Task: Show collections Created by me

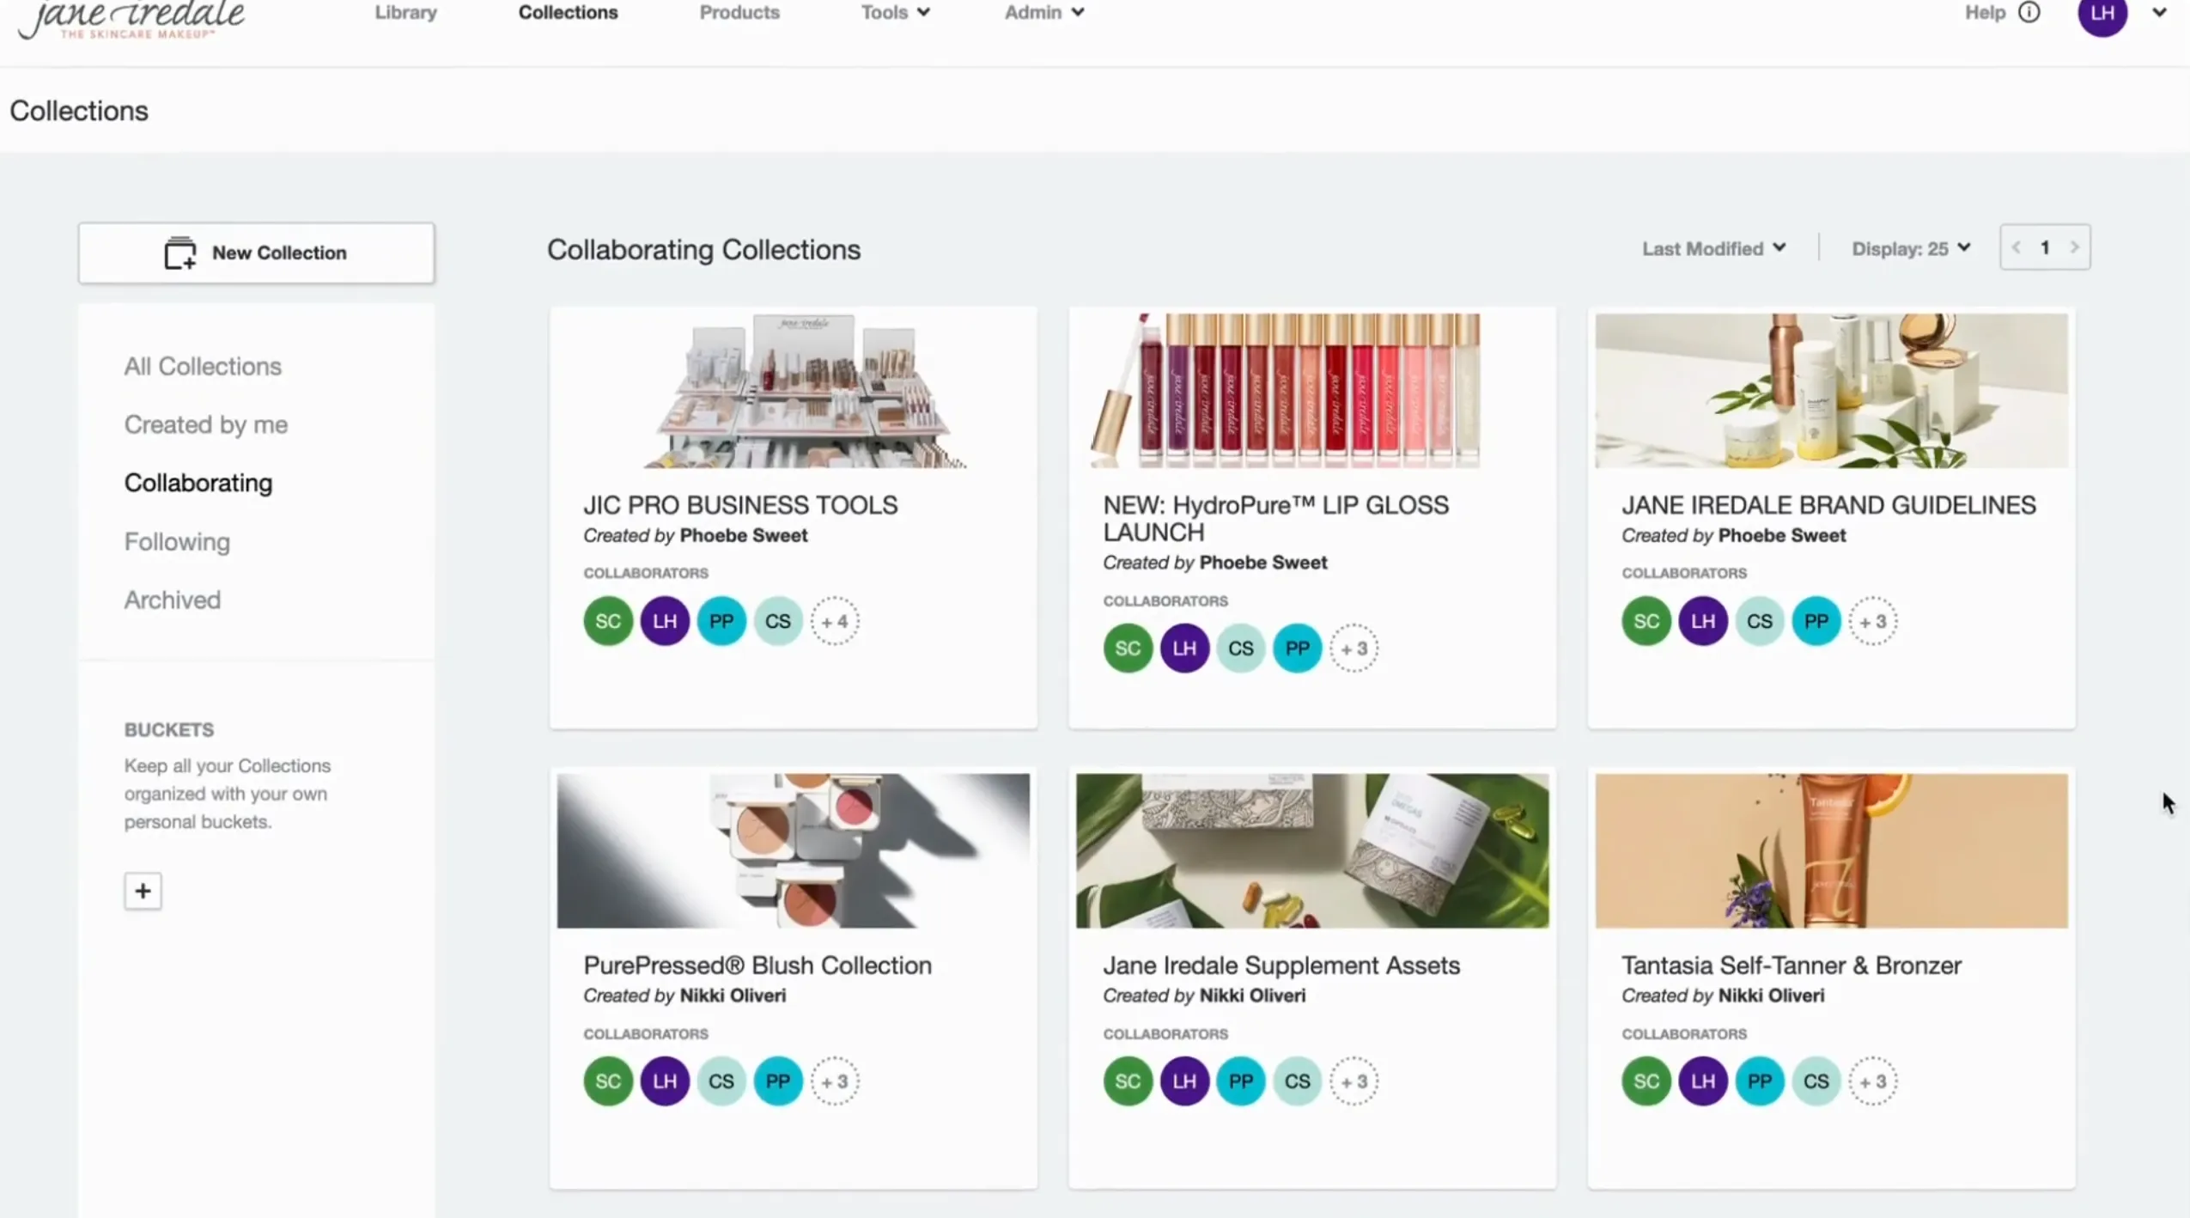Action: 206,424
